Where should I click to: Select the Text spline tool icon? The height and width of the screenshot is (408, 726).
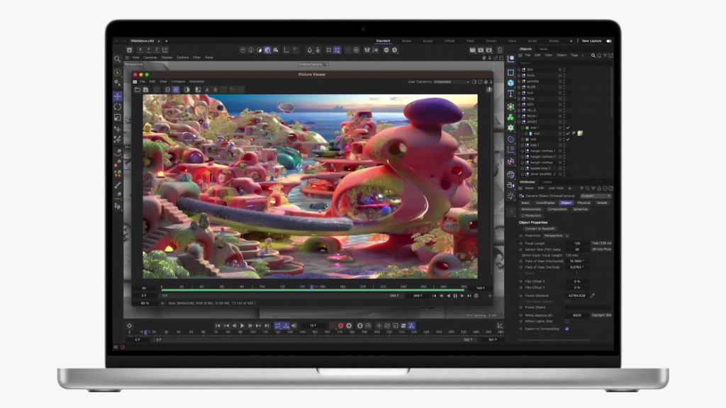click(510, 93)
